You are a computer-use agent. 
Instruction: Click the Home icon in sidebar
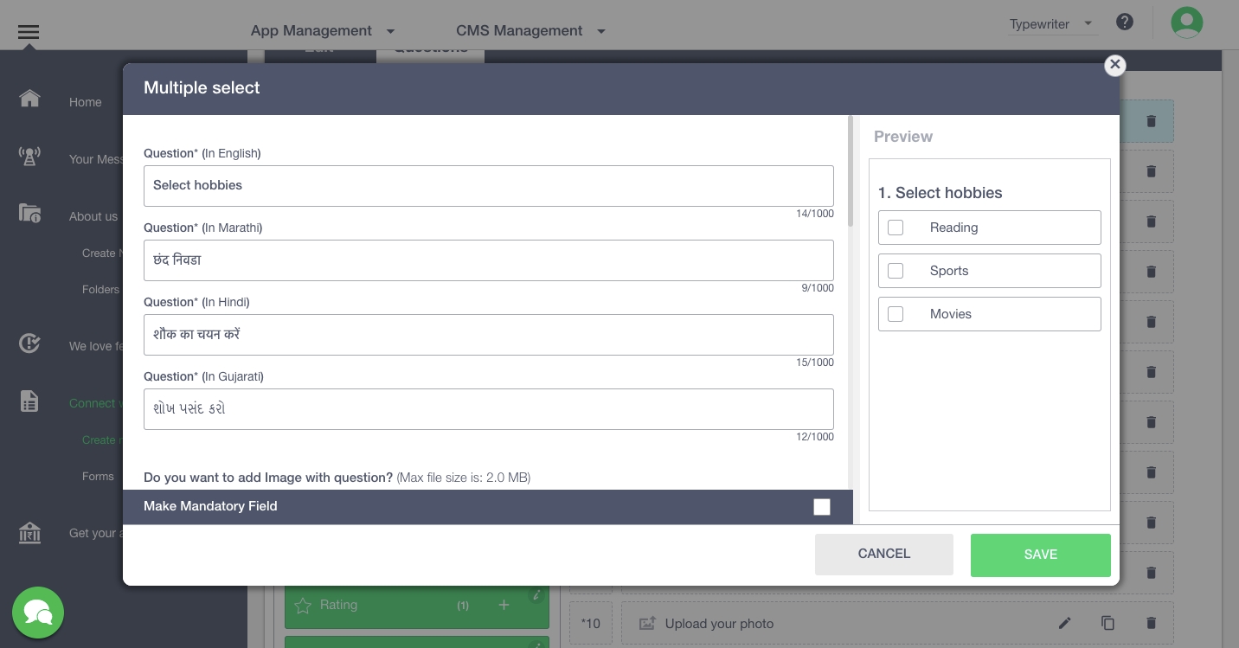29,99
